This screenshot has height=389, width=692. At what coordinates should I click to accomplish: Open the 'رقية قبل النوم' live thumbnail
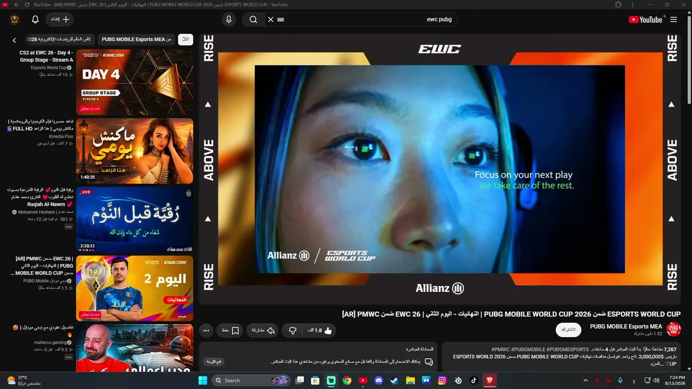coord(135,219)
